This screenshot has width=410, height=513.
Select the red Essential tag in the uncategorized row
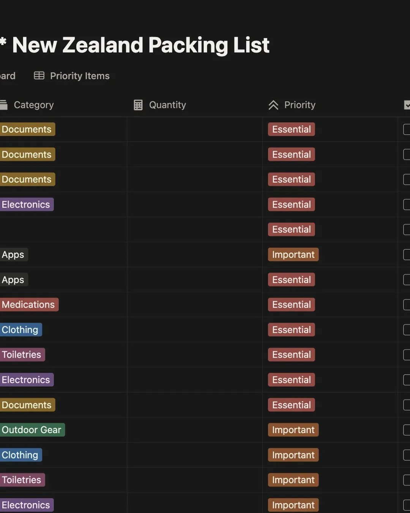291,230
